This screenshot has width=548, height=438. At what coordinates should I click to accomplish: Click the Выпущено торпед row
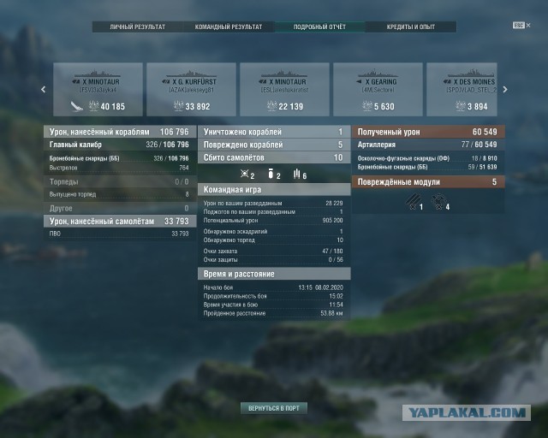pos(120,194)
